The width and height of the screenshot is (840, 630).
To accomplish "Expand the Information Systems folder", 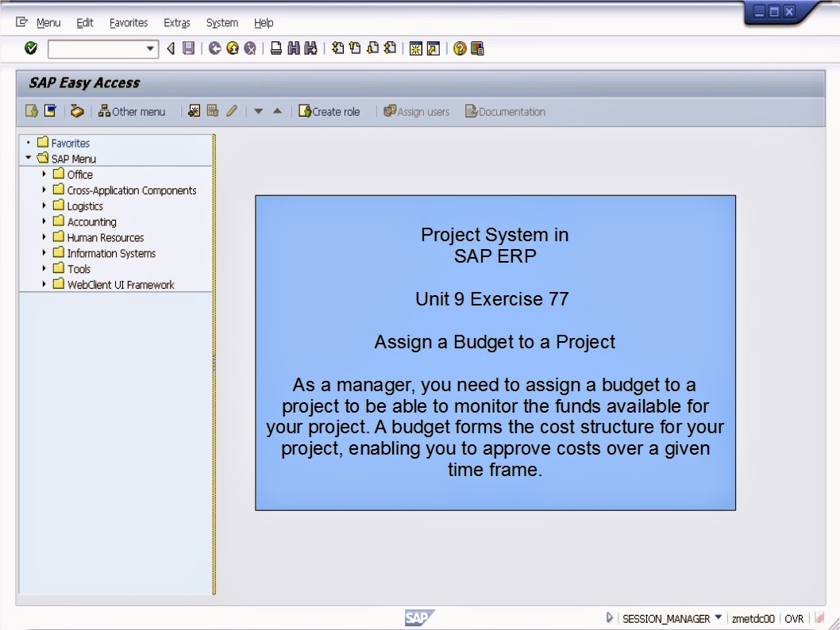I will pyautogui.click(x=44, y=252).
